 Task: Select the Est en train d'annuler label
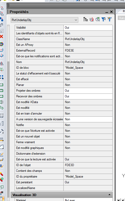(x=29, y=114)
